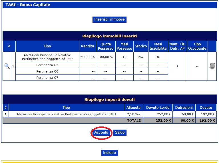219x163 pixels.
Task: Click the magnifier icon to view property details
Action: (7, 66)
